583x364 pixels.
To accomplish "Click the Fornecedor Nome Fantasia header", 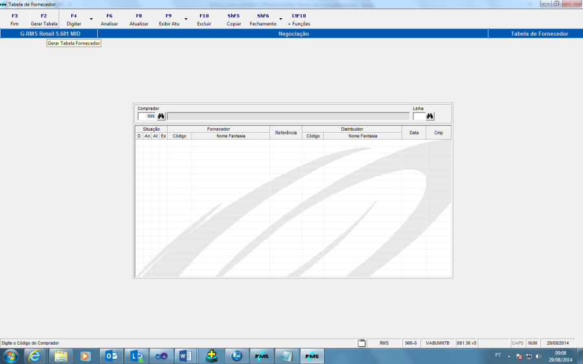I will 231,136.
